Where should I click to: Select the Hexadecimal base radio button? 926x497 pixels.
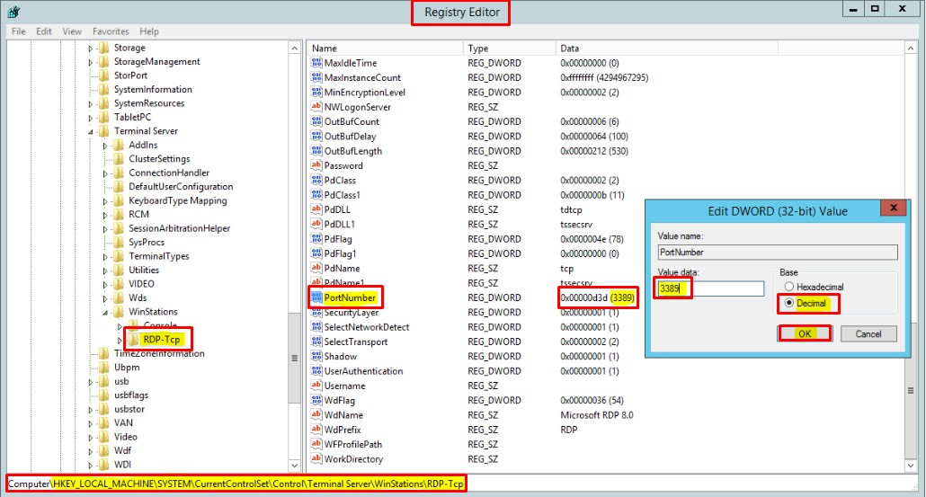point(790,287)
